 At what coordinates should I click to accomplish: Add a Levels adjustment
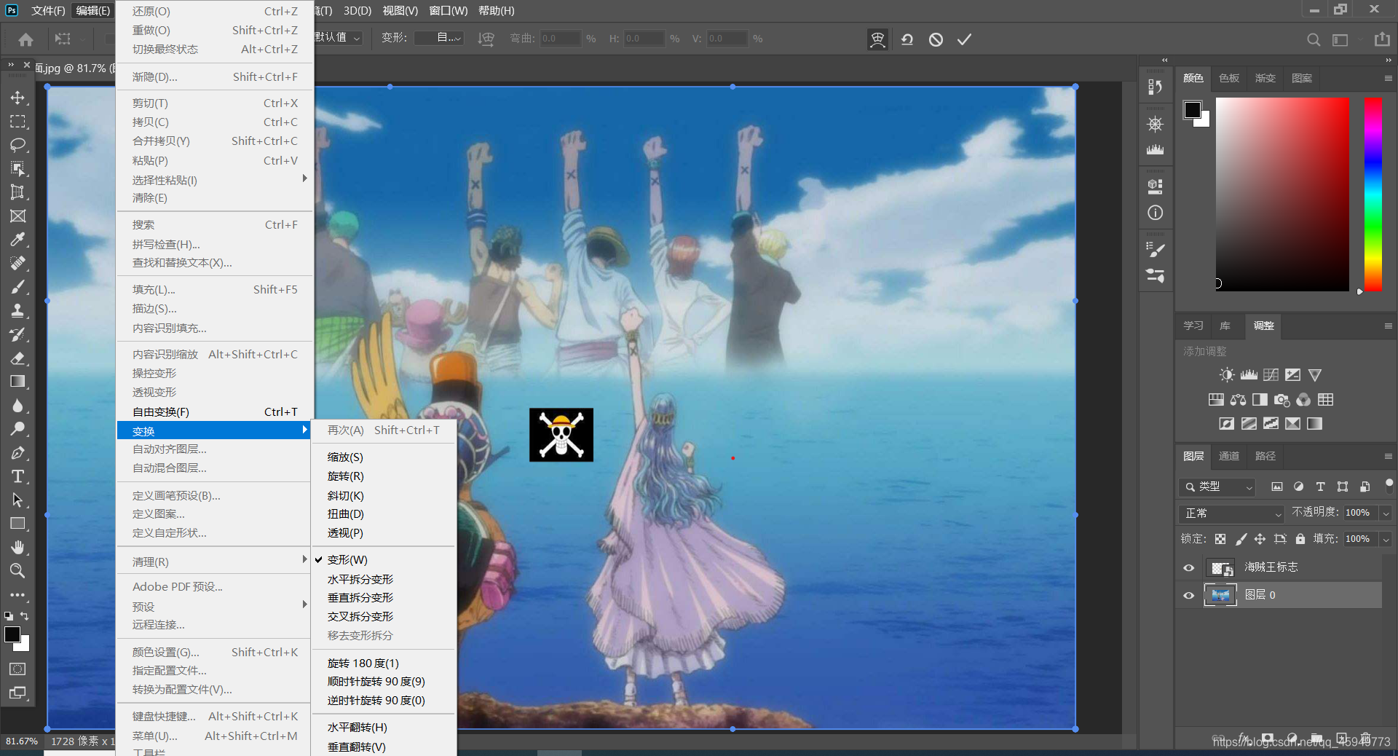[1249, 375]
